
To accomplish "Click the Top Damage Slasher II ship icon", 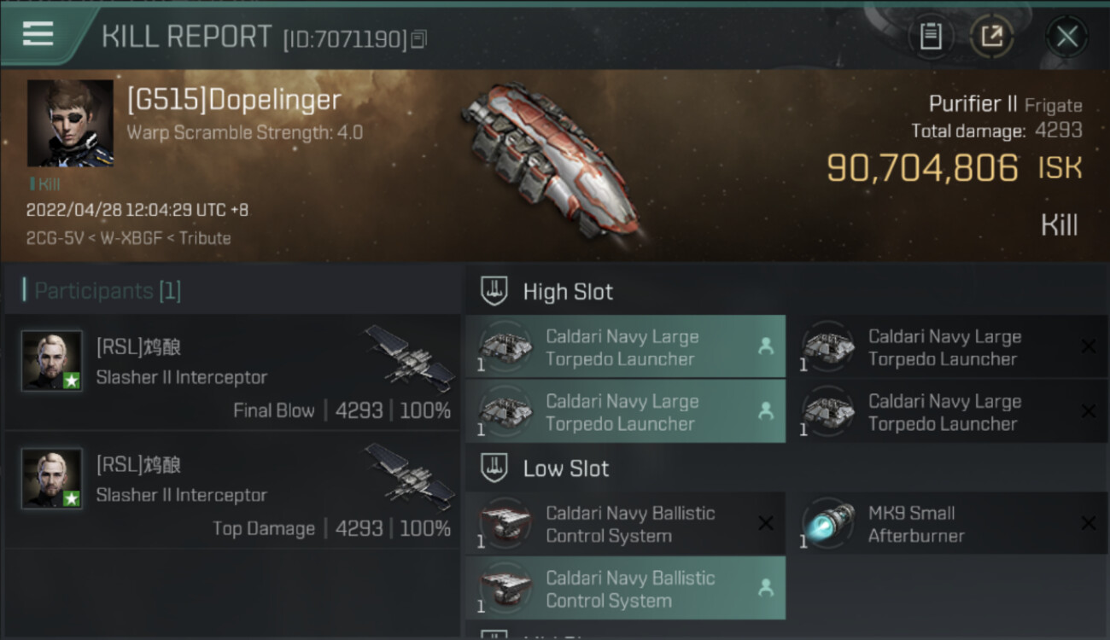I will [x=410, y=474].
